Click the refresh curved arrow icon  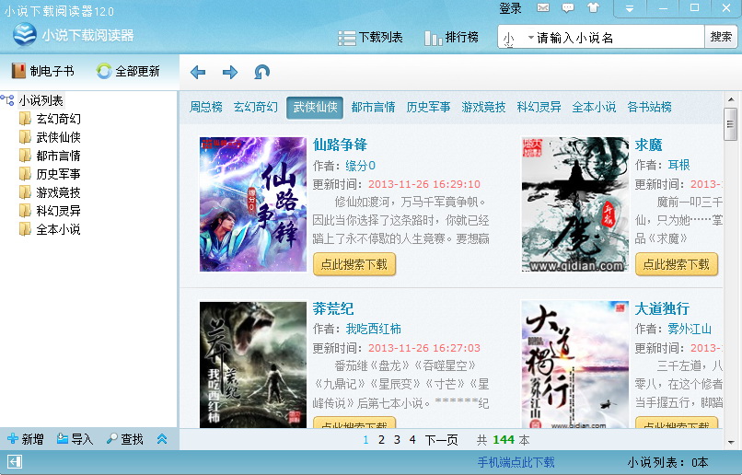(261, 72)
